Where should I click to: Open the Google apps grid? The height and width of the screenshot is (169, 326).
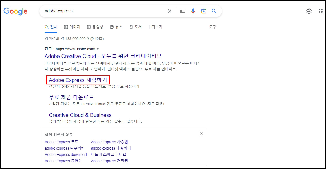pos(321,11)
